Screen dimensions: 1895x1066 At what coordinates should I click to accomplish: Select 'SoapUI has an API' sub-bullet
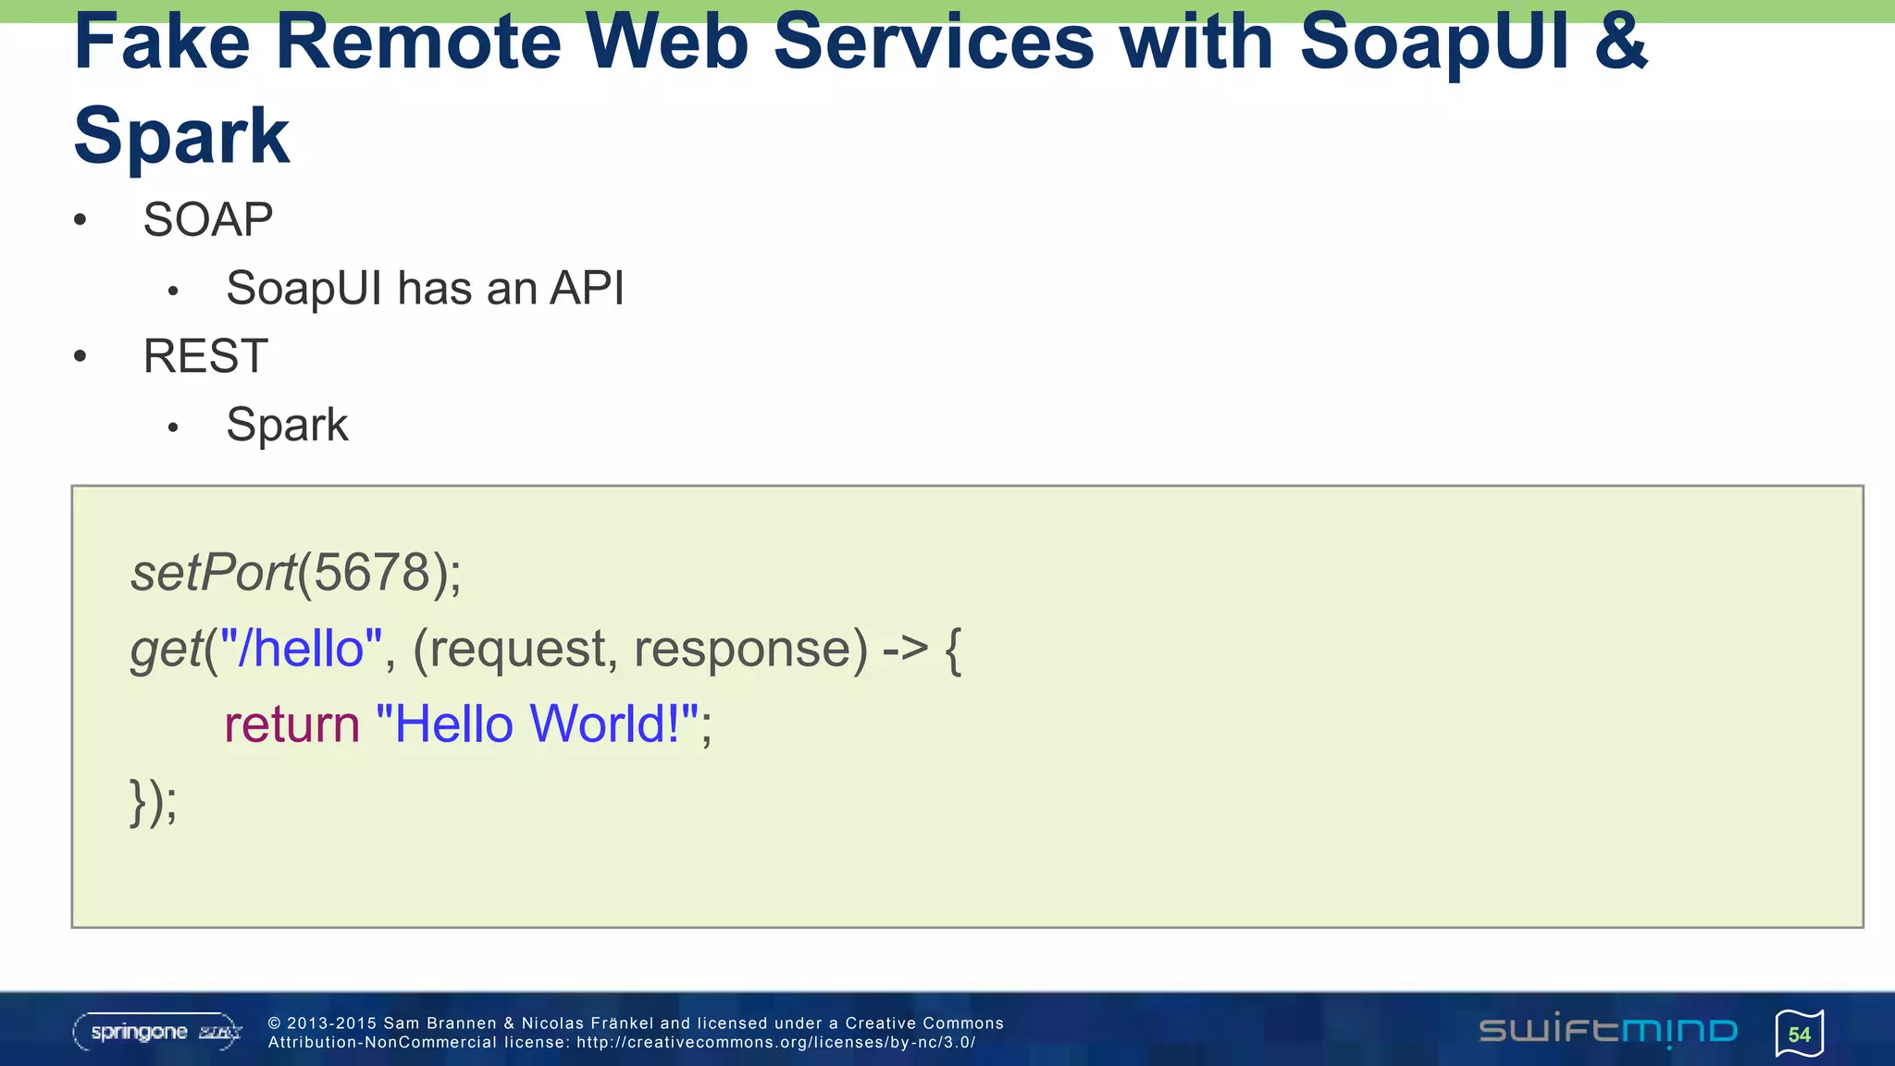pos(426,288)
